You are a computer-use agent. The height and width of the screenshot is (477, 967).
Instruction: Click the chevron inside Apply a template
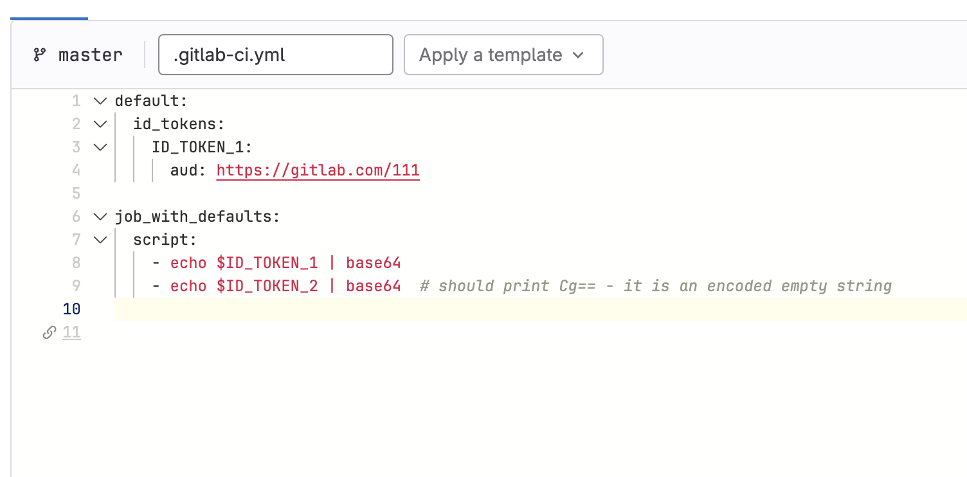pyautogui.click(x=579, y=55)
